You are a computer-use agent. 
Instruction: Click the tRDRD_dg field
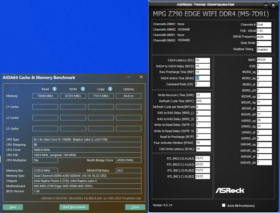coord(264,78)
